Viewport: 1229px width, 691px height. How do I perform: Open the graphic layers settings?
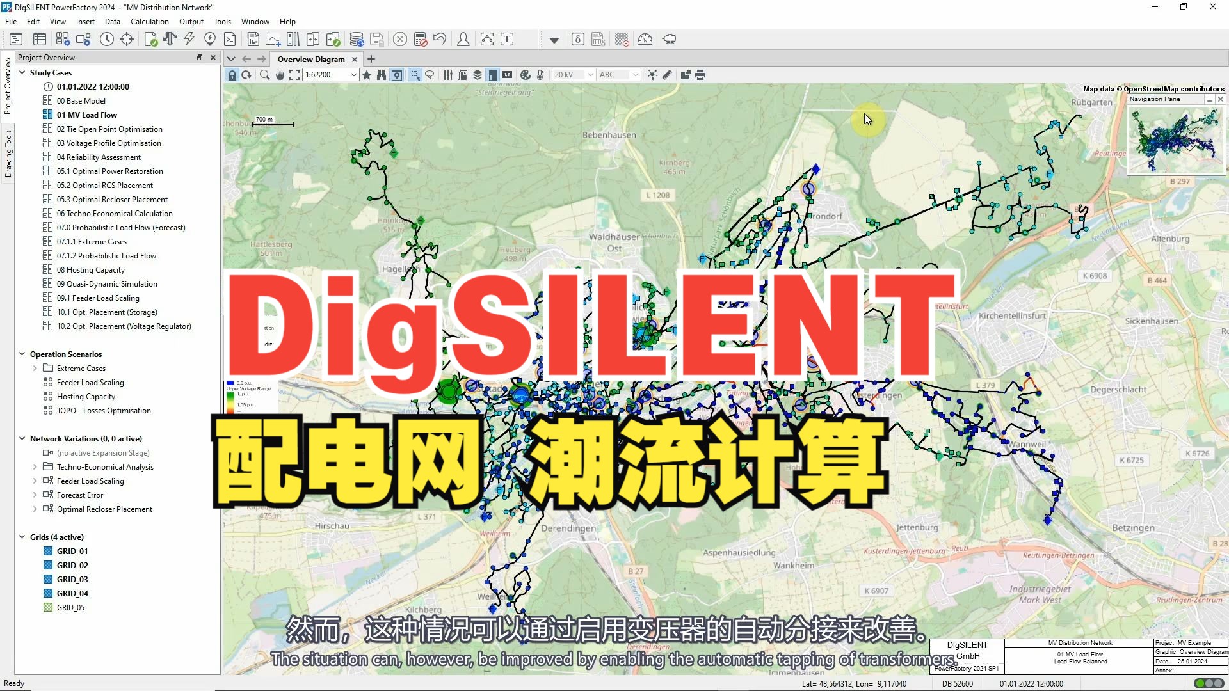(477, 75)
